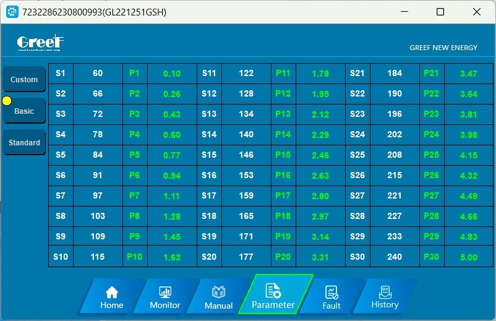Click the P15 value cell showing 2.46
Viewport: 496px width, 321px height.
coord(320,155)
